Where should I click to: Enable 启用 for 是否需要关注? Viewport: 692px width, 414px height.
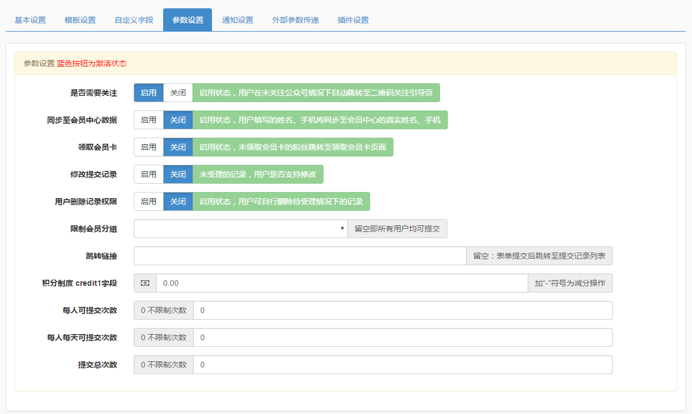tap(149, 93)
